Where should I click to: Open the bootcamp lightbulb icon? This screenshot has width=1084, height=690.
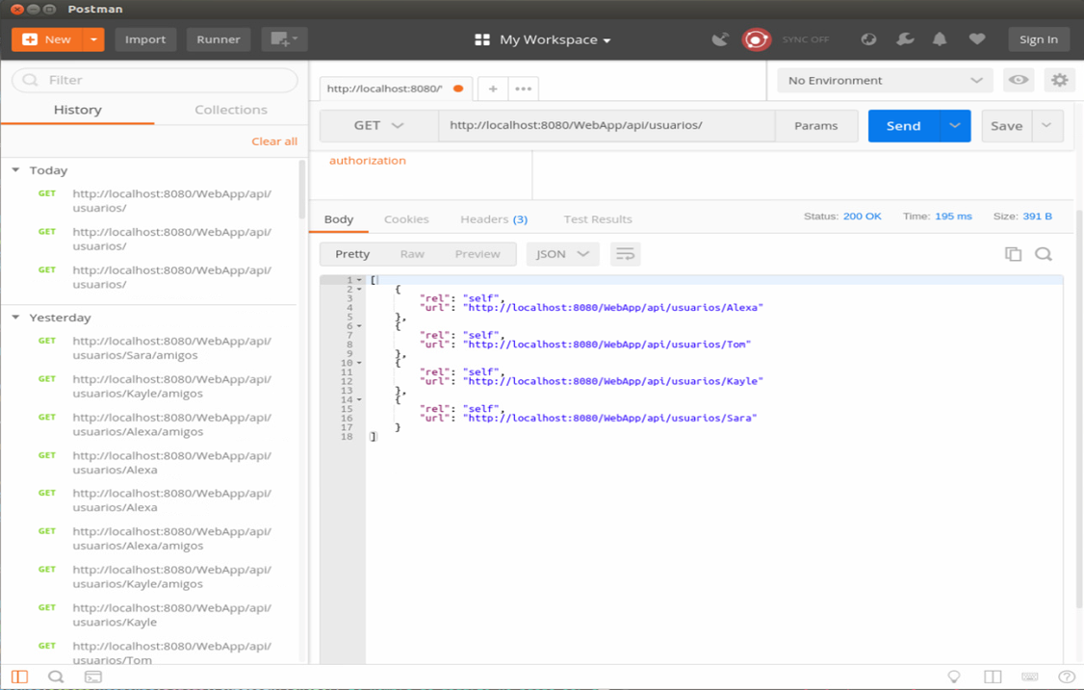[x=954, y=677]
